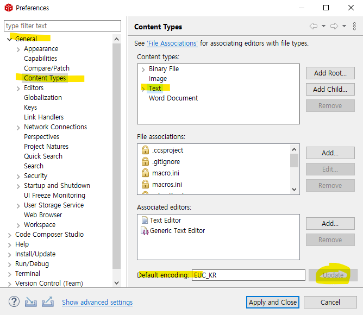Select the Word Document content type
Screen dimensions: 363x315
(173, 98)
